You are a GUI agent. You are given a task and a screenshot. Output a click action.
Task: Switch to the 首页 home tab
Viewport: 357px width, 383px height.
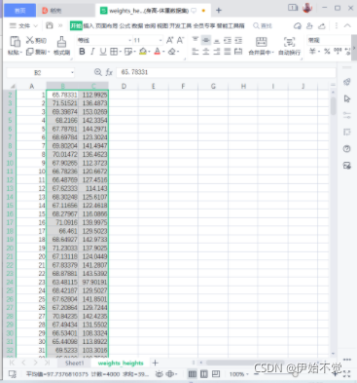(x=19, y=11)
